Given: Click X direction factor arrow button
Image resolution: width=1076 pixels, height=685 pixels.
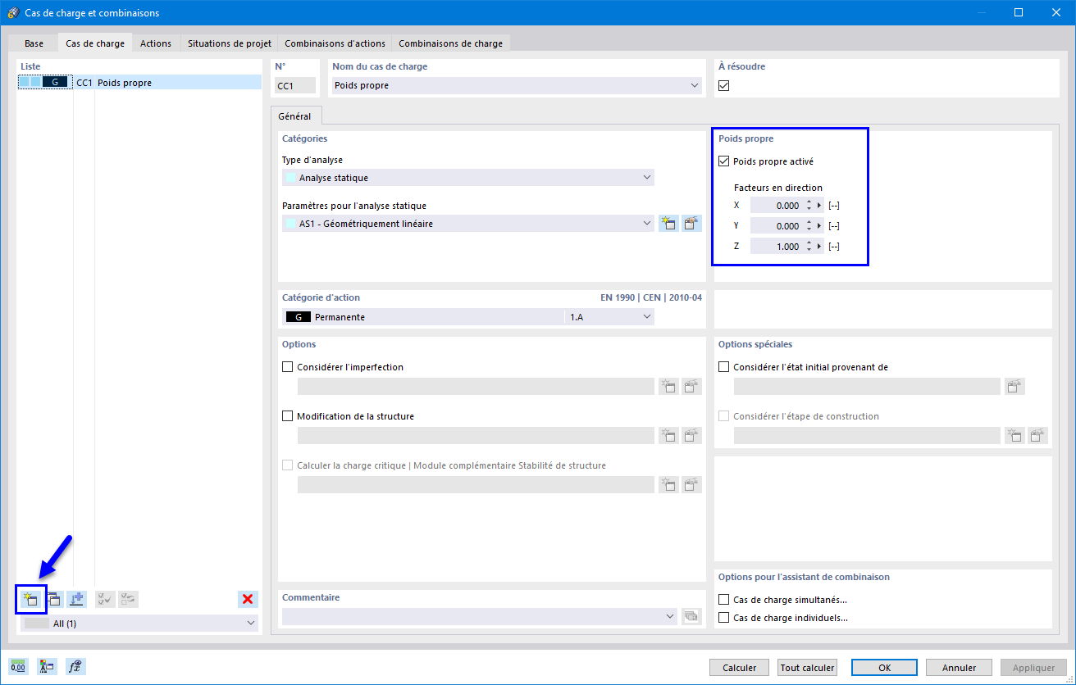Looking at the screenshot, I should click(x=820, y=206).
